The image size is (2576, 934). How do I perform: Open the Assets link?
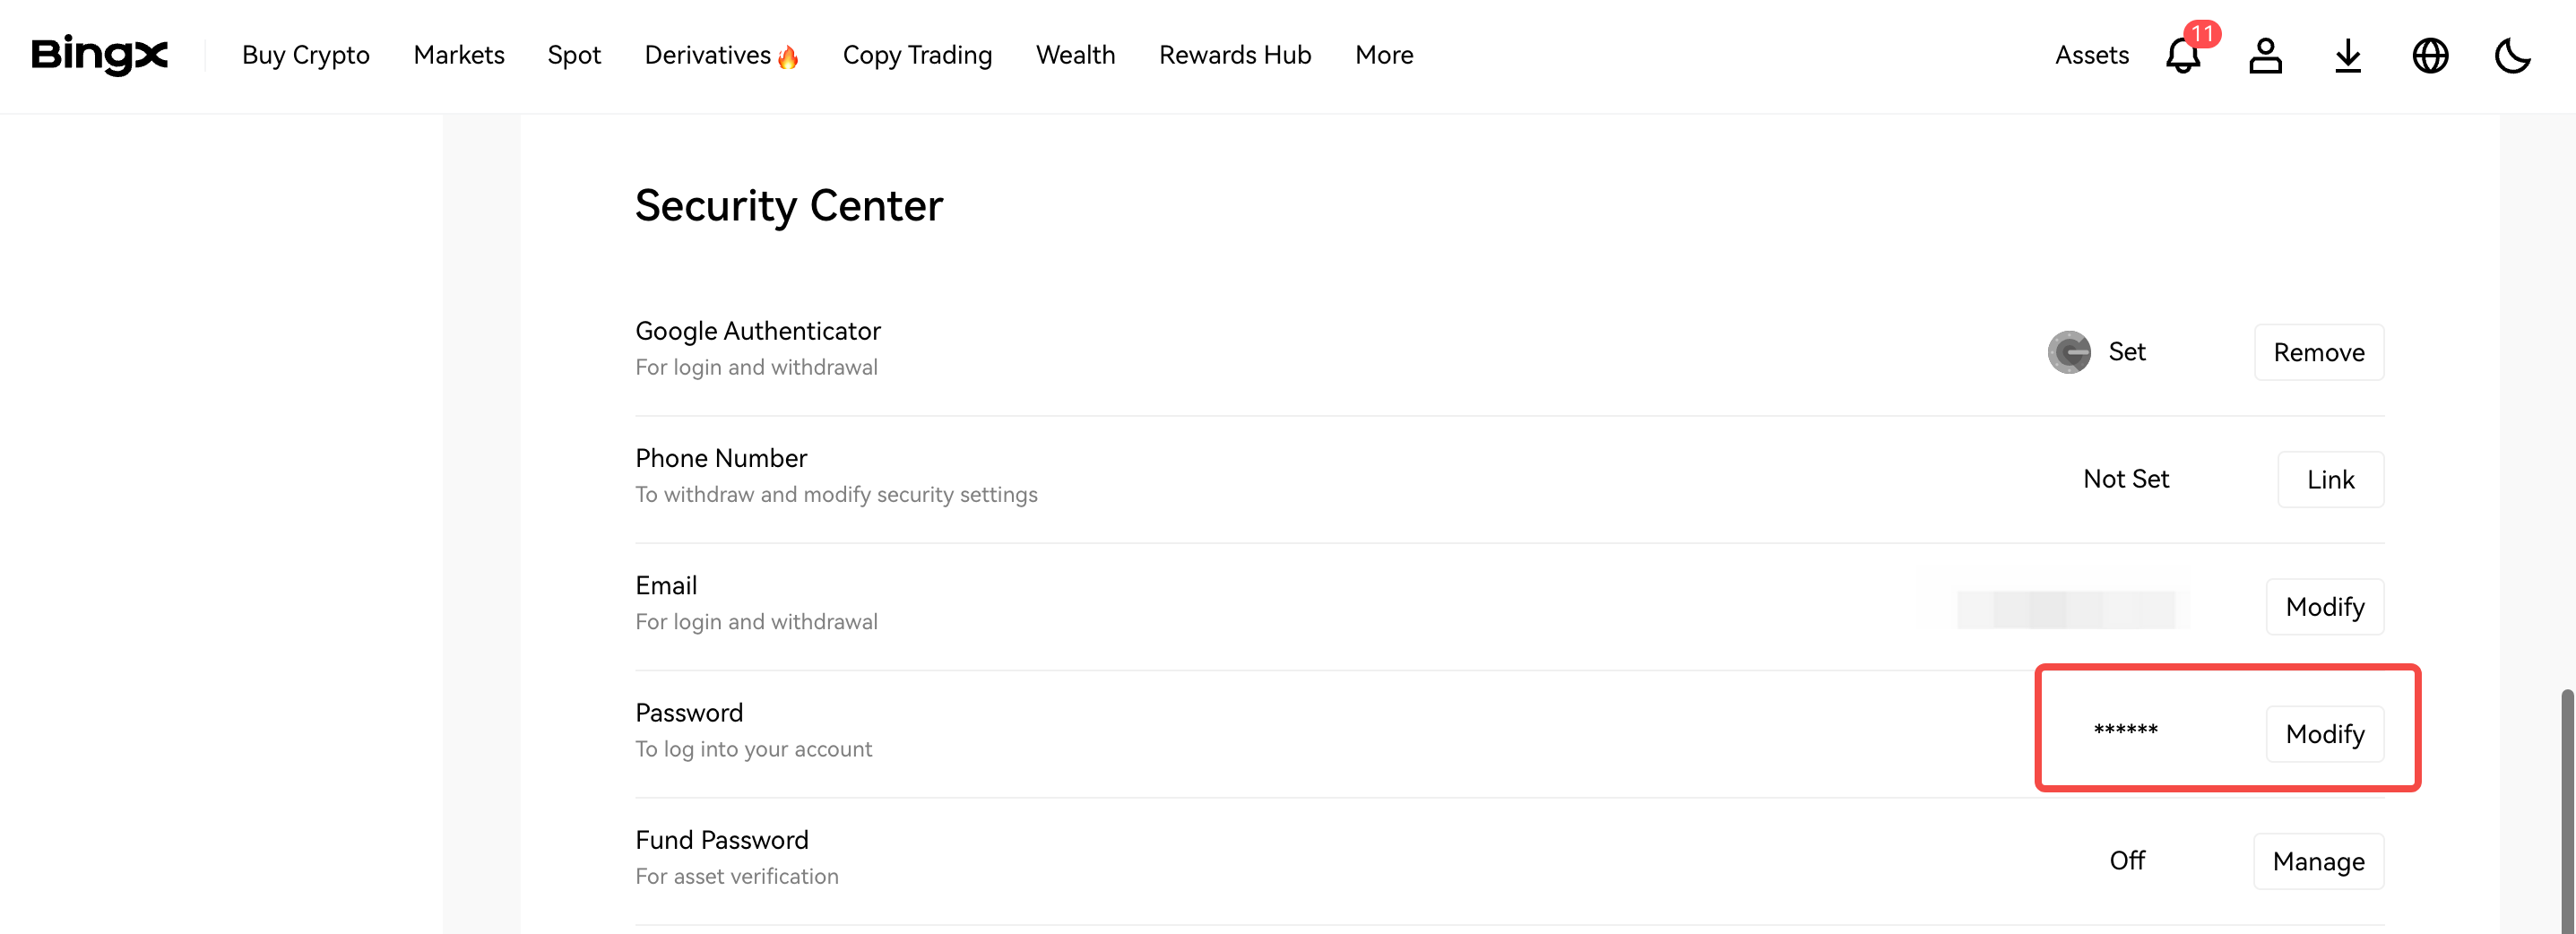click(2091, 55)
